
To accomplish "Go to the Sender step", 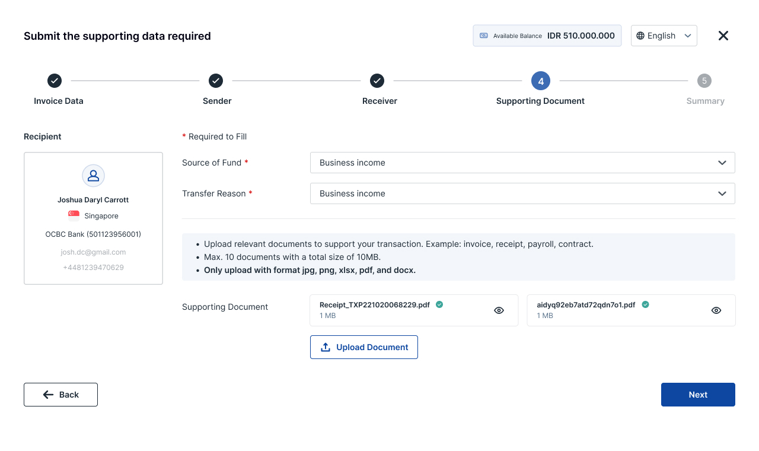I will (x=216, y=81).
